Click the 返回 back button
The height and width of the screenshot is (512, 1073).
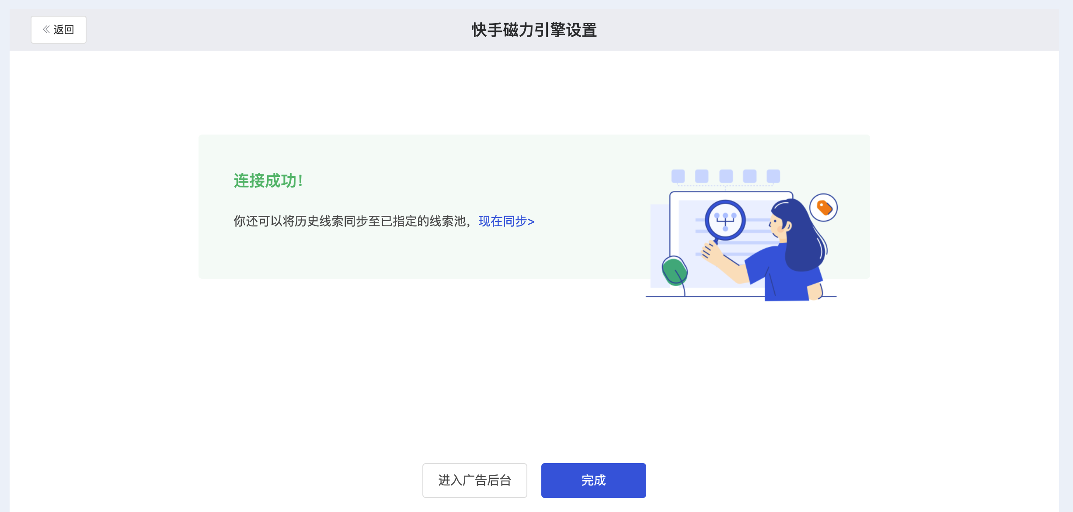(x=58, y=30)
